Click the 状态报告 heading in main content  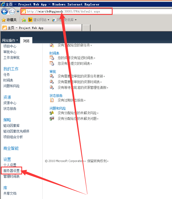pos(56,96)
